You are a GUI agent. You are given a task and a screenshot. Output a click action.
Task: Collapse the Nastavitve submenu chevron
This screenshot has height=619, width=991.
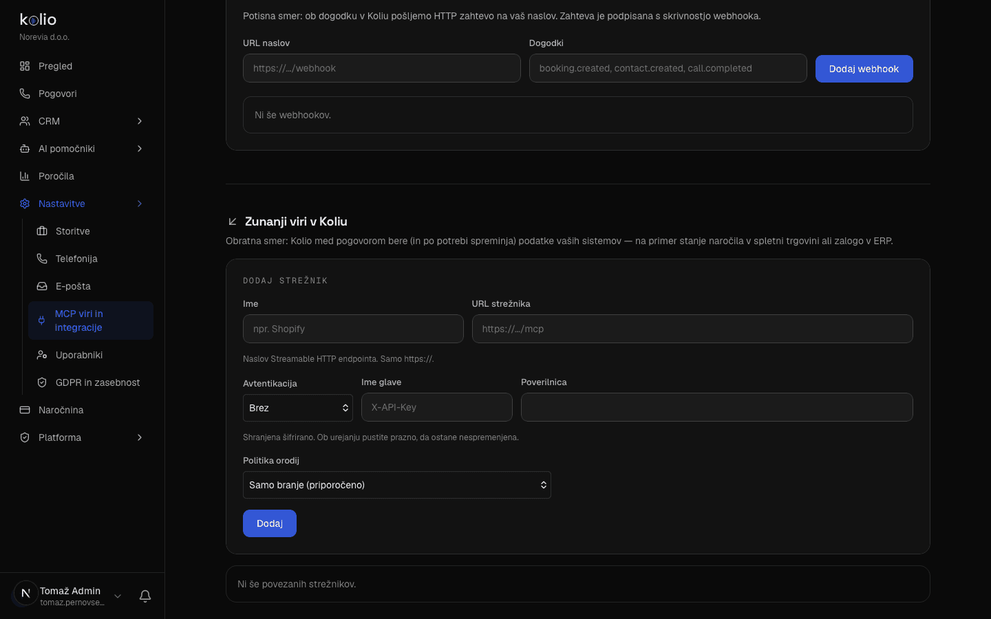point(140,204)
